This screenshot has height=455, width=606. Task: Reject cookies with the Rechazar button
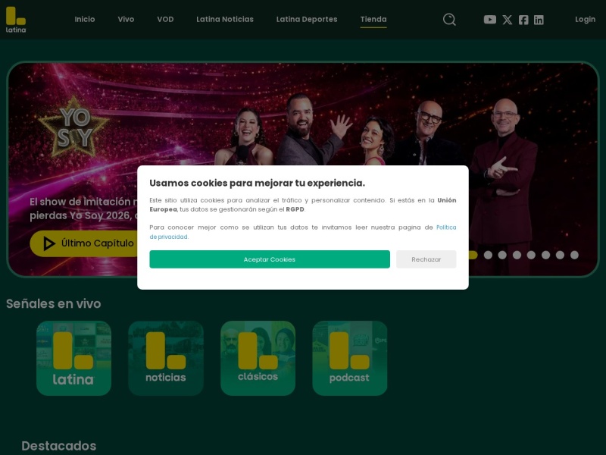coord(426,259)
